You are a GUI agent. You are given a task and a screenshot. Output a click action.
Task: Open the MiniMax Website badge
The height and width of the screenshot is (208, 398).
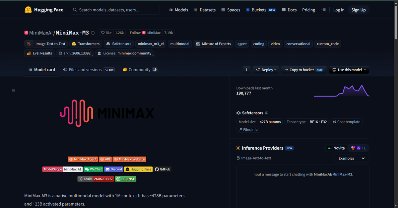(129, 159)
